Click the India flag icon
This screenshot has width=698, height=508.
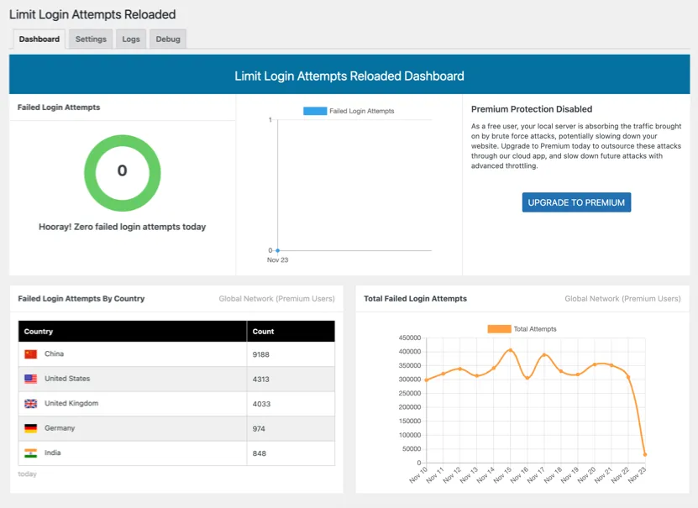click(31, 453)
